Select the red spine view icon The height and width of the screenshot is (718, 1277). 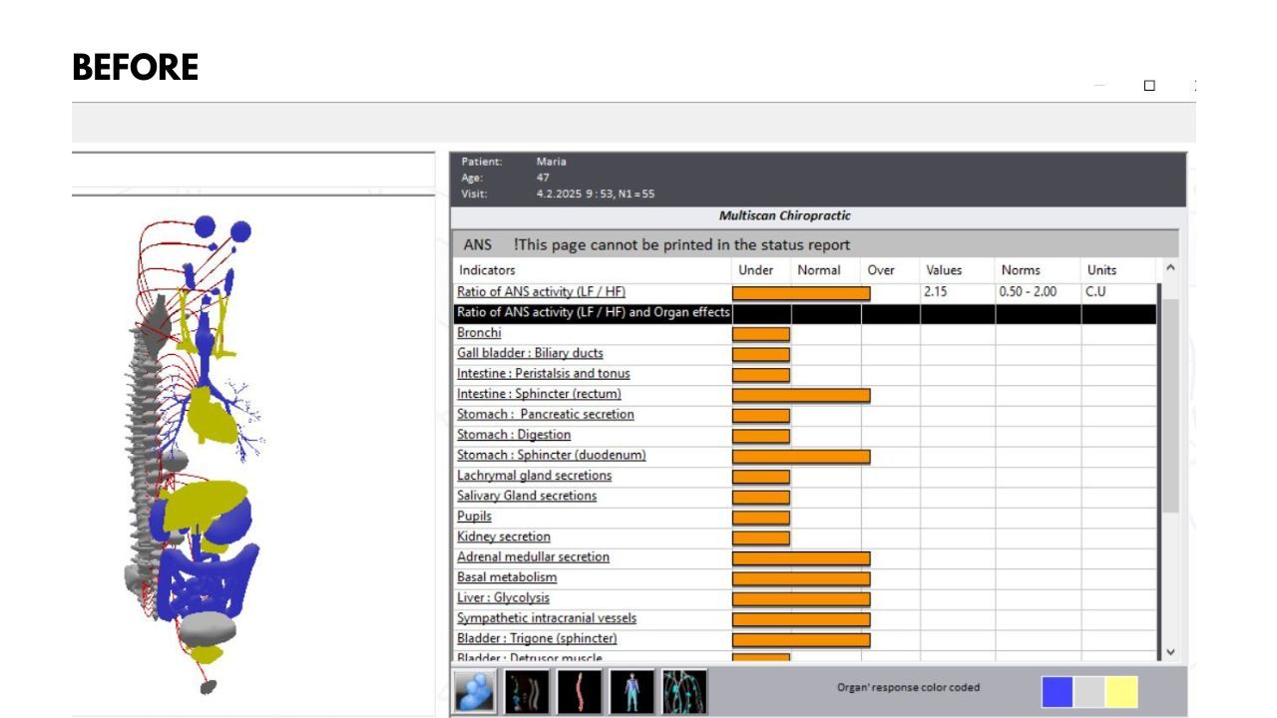tap(579, 691)
